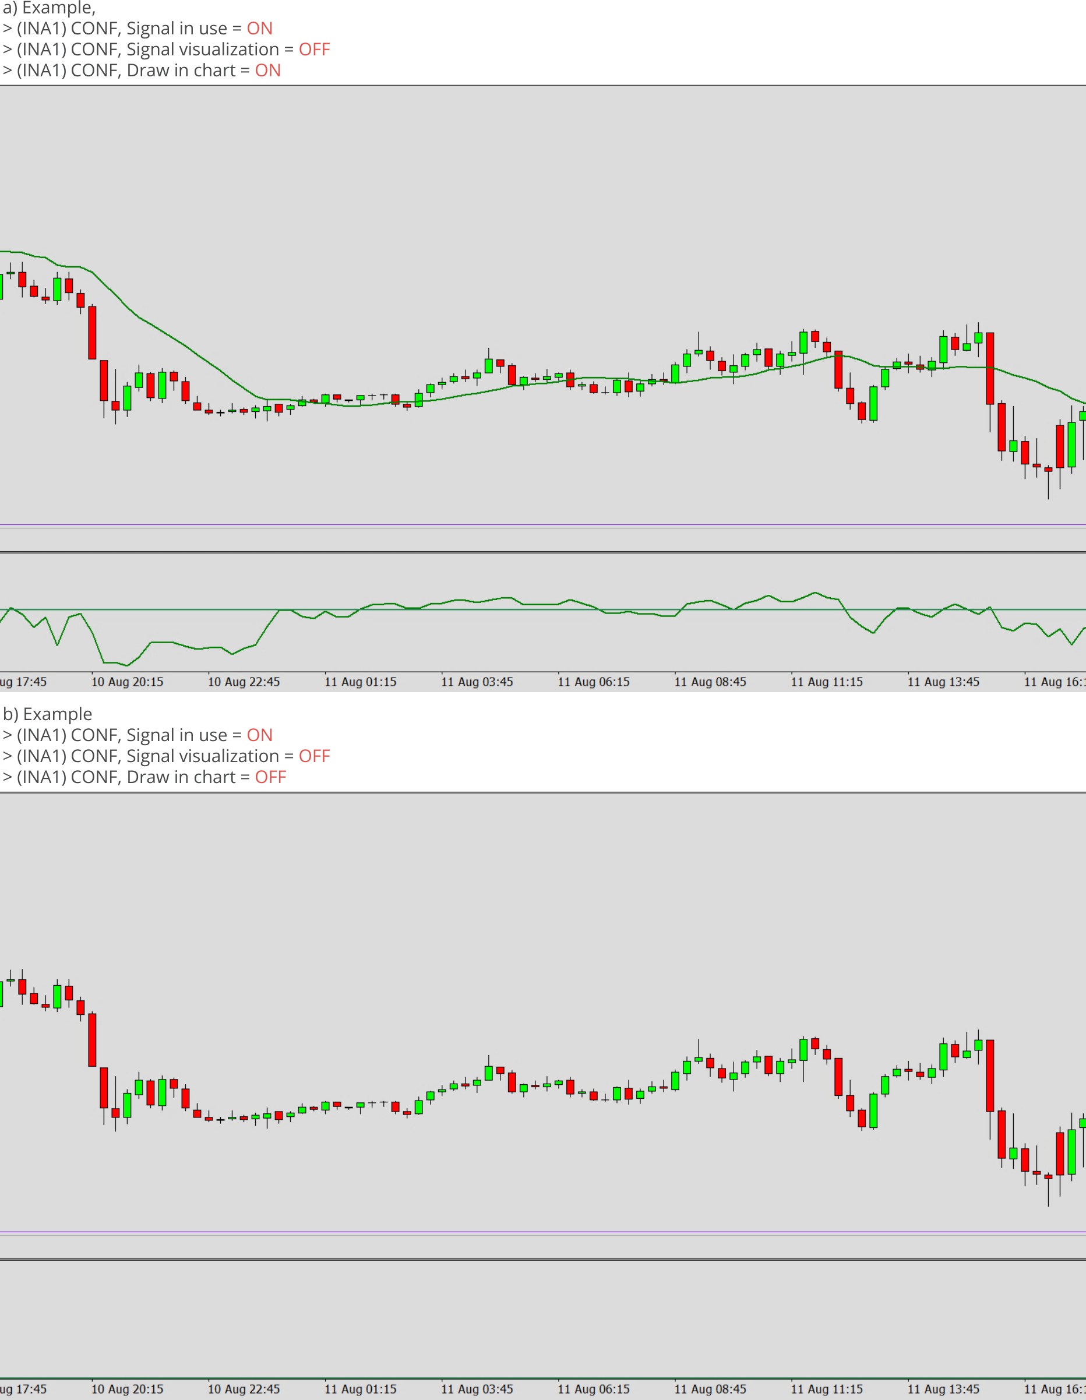Click the 'b) Example' heading text
The width and height of the screenshot is (1086, 1400).
coord(47,714)
